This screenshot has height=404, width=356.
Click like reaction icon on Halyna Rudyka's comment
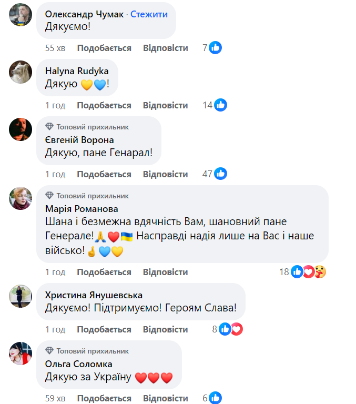tap(220, 105)
